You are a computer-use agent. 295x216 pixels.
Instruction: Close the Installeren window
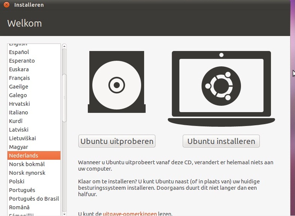point(7,5)
